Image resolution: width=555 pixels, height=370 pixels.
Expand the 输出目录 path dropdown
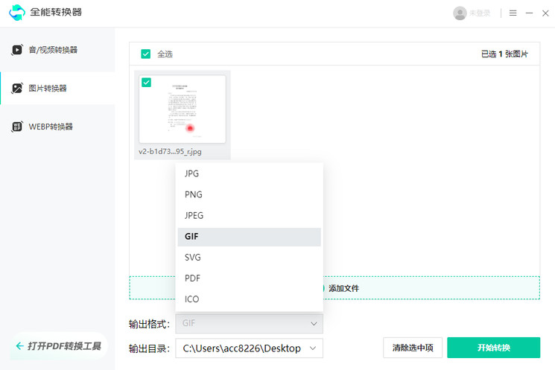314,348
